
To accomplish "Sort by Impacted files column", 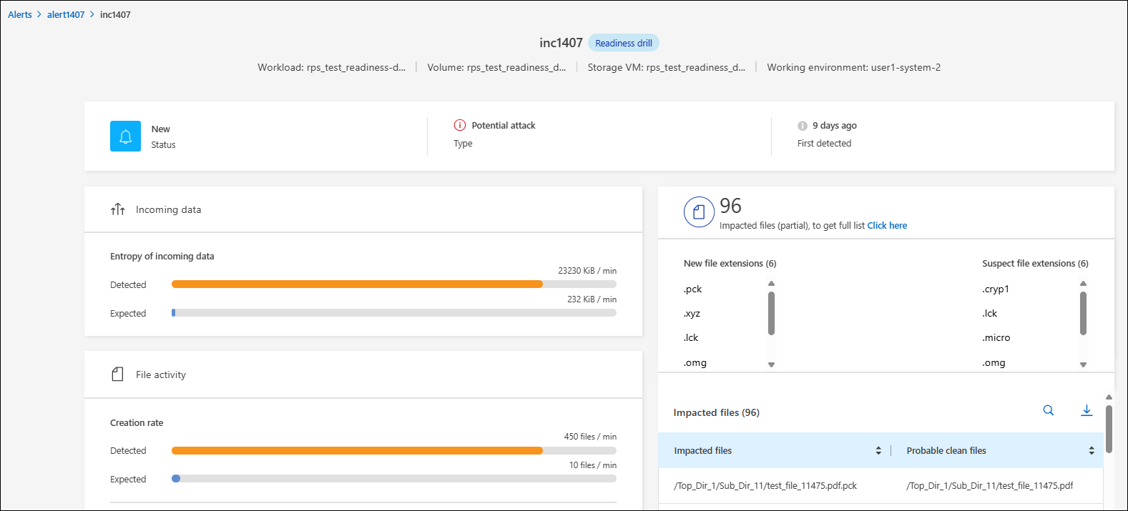I will (x=878, y=450).
